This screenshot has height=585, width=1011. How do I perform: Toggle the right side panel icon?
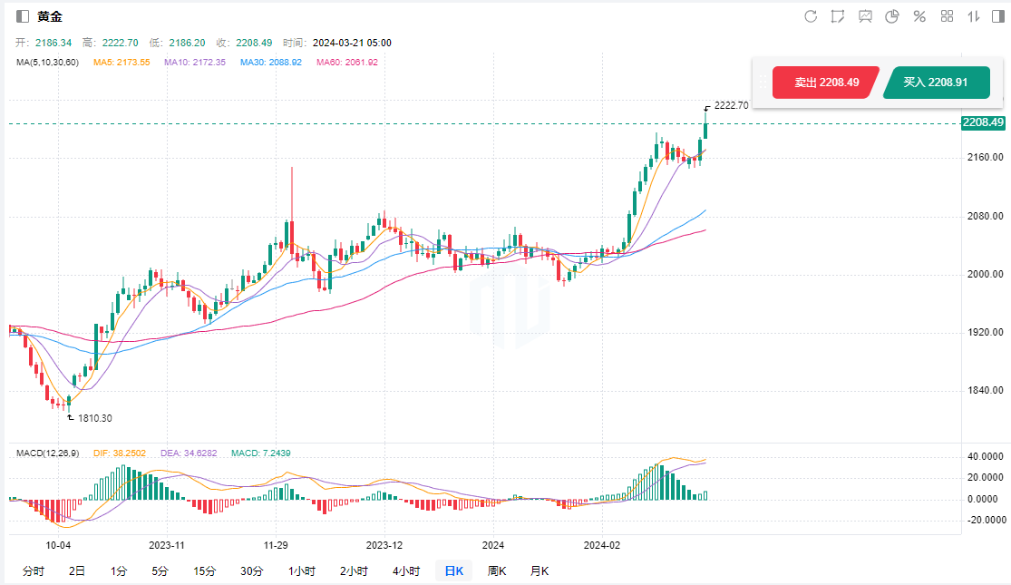[997, 16]
